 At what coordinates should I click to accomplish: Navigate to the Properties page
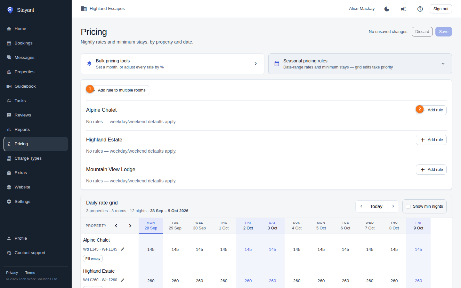tap(36, 72)
